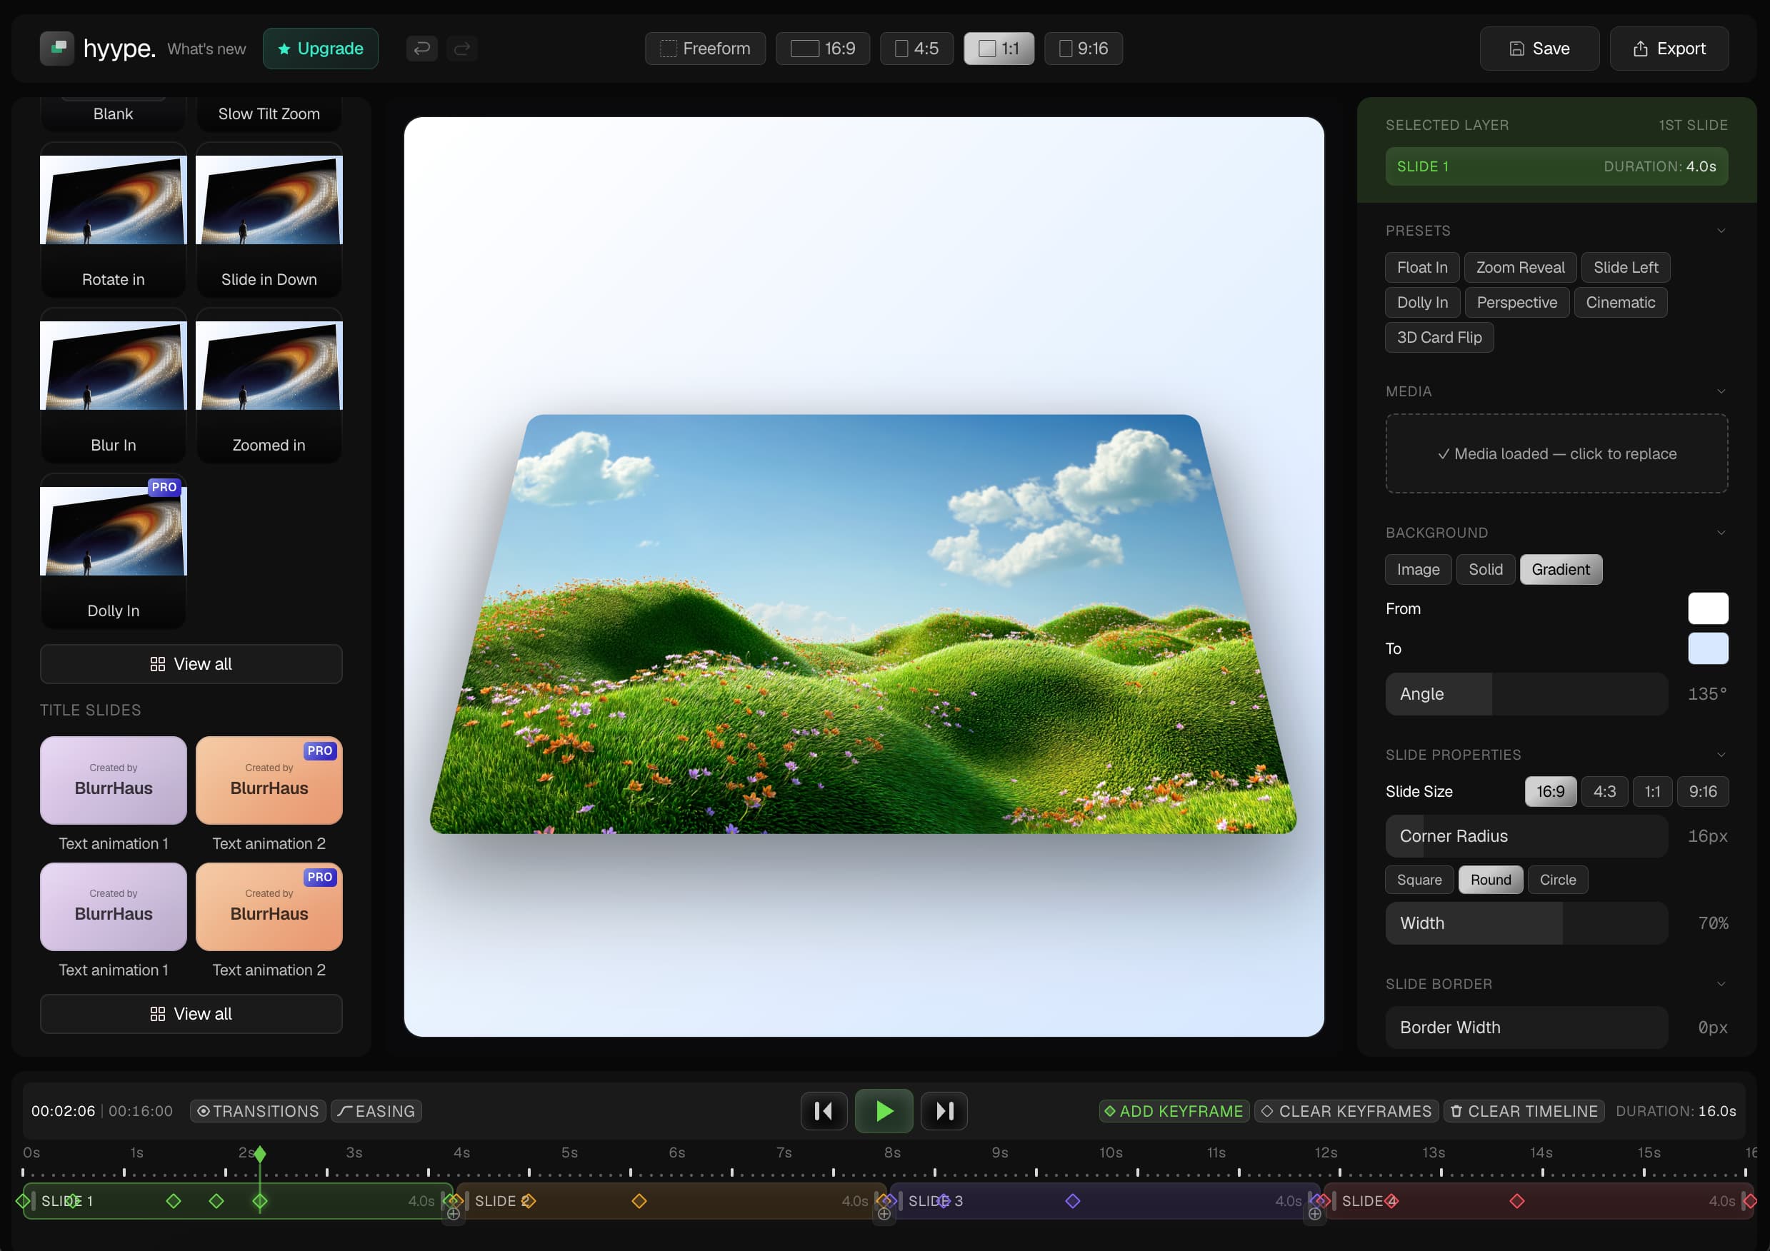Switch canvas to 4:5 aspect ratio
The width and height of the screenshot is (1770, 1251).
pos(916,49)
